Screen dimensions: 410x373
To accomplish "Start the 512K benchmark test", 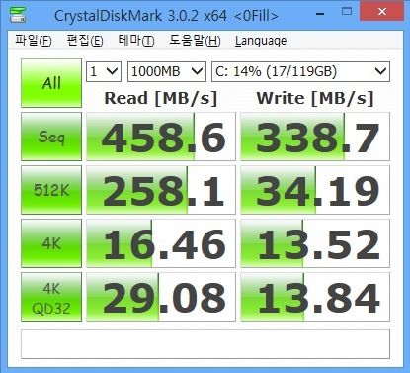I will click(x=51, y=190).
